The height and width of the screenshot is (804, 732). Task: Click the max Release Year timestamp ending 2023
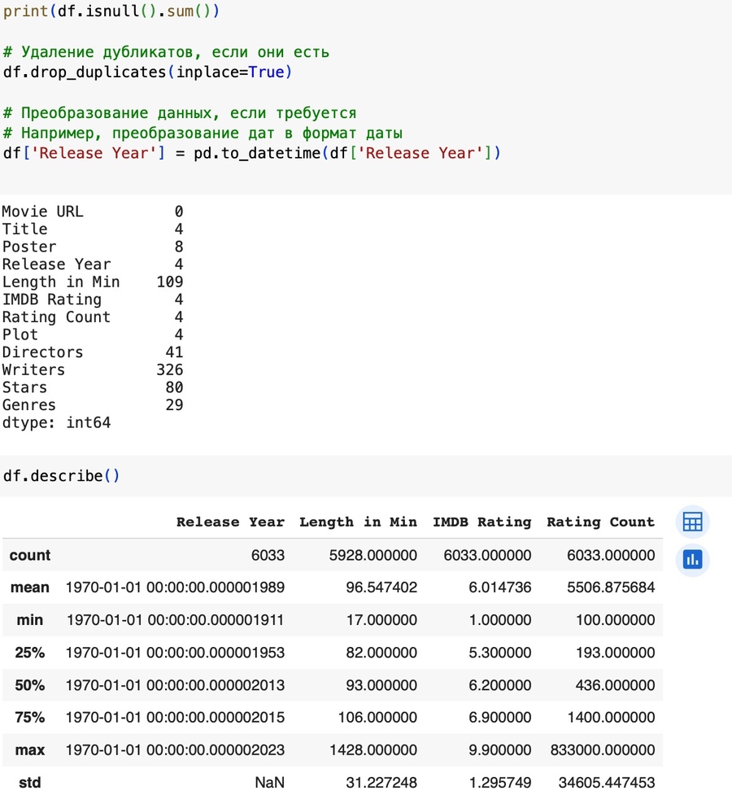pos(176,749)
